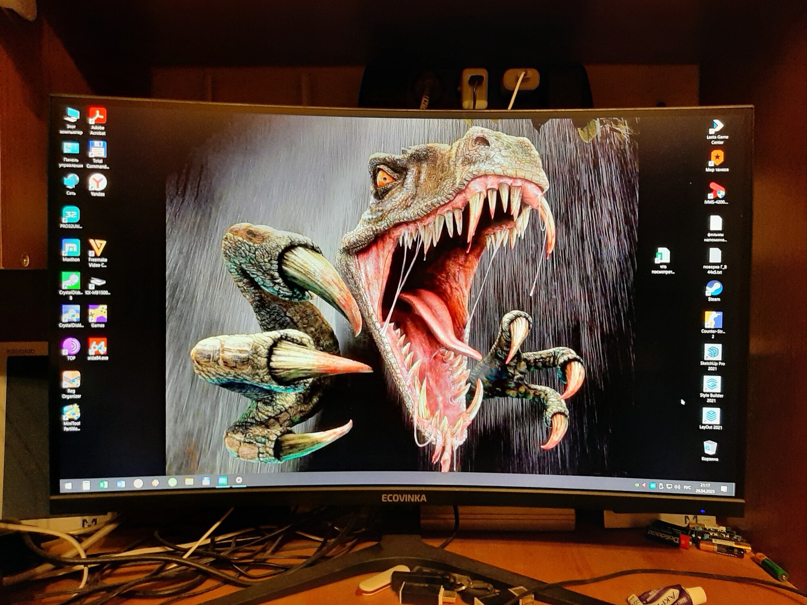
Task: Select the iVMS-4200 desktop shortcut
Action: pos(717,193)
